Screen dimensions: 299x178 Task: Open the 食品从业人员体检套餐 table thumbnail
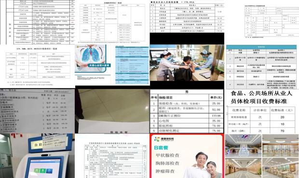[187, 16]
